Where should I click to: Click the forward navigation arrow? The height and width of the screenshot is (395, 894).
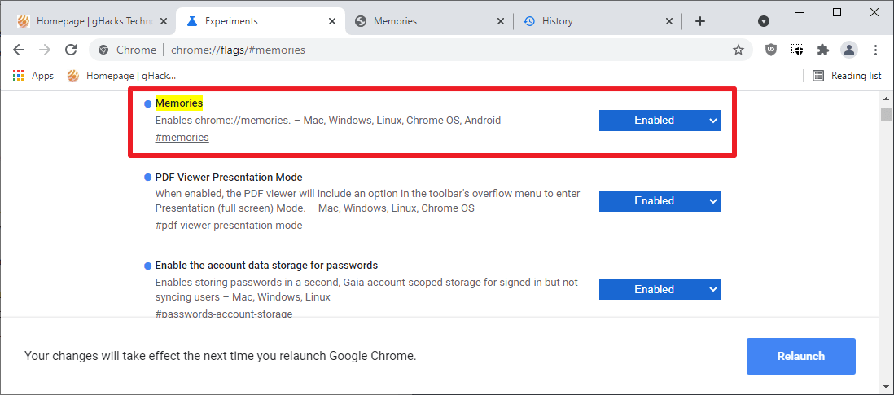click(45, 50)
